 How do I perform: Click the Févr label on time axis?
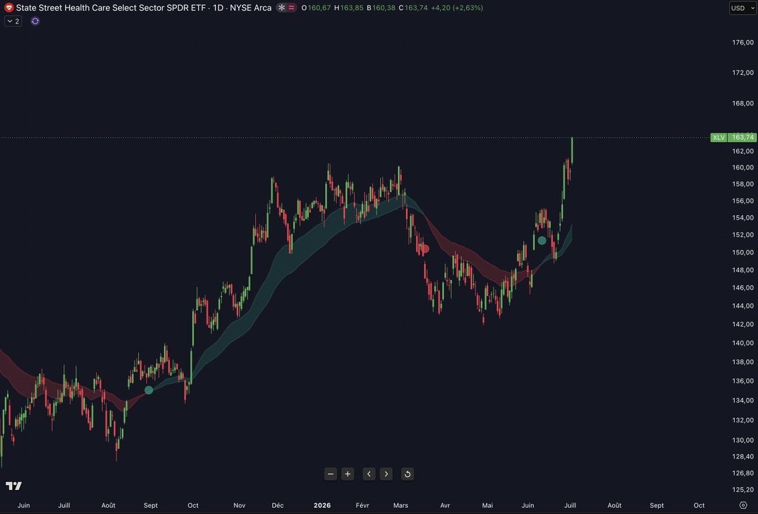(x=363, y=505)
